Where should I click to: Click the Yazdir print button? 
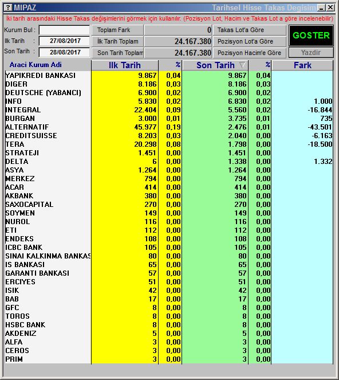[x=311, y=53]
